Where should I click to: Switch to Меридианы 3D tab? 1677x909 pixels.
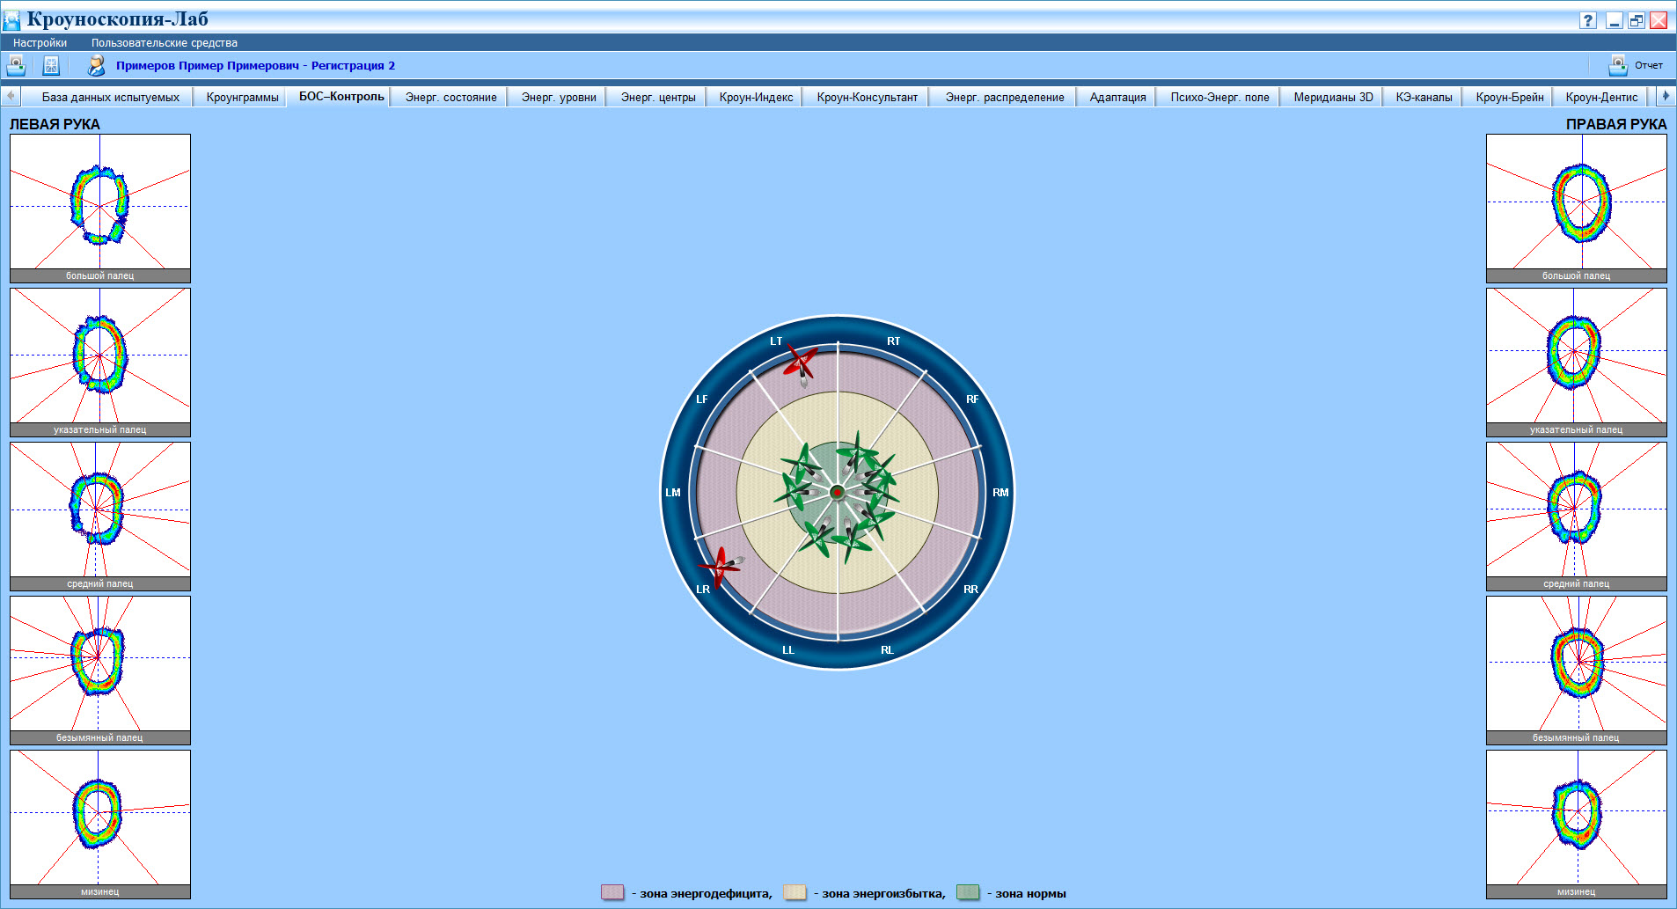pos(1333,97)
